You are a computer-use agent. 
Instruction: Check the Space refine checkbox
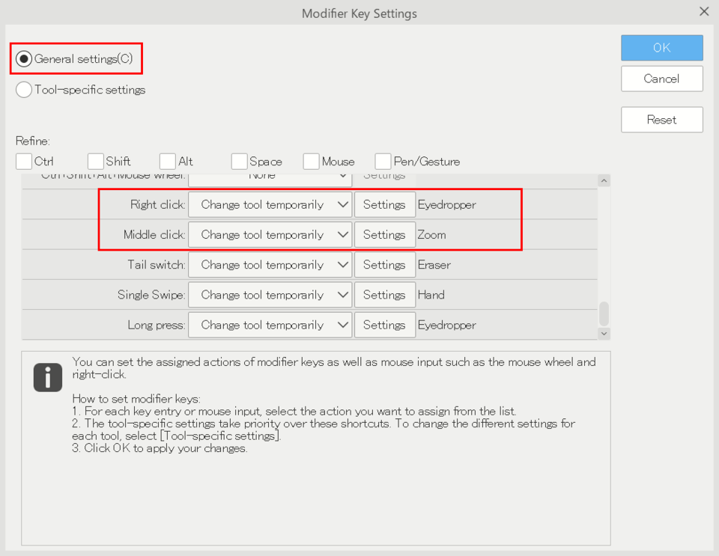(x=239, y=161)
